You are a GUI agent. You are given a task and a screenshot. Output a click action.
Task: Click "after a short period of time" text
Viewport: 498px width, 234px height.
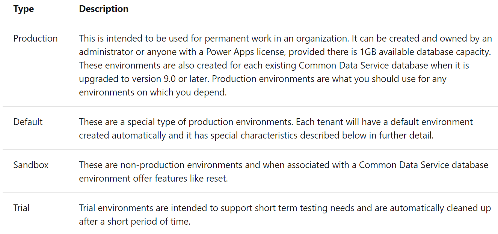pyautogui.click(x=134, y=222)
